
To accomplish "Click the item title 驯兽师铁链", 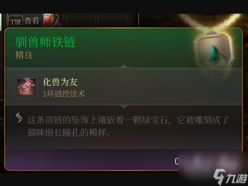I will 46,42.
